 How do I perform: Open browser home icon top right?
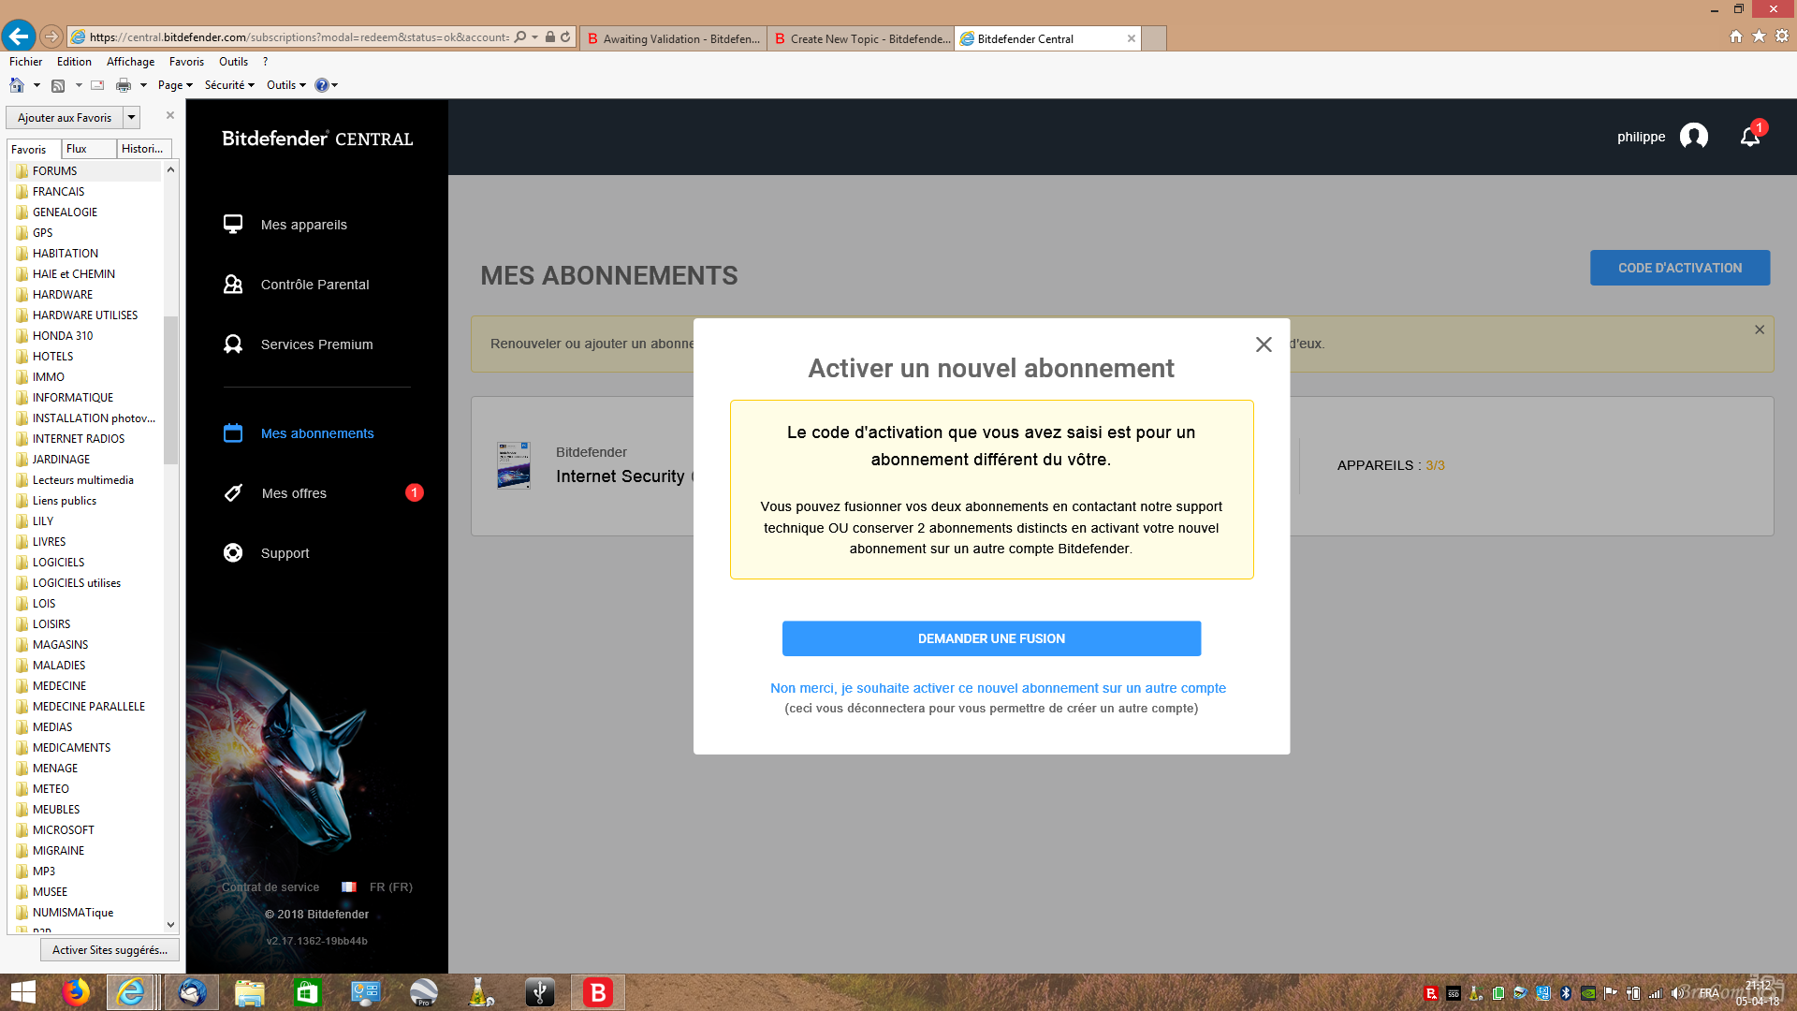pyautogui.click(x=1736, y=37)
